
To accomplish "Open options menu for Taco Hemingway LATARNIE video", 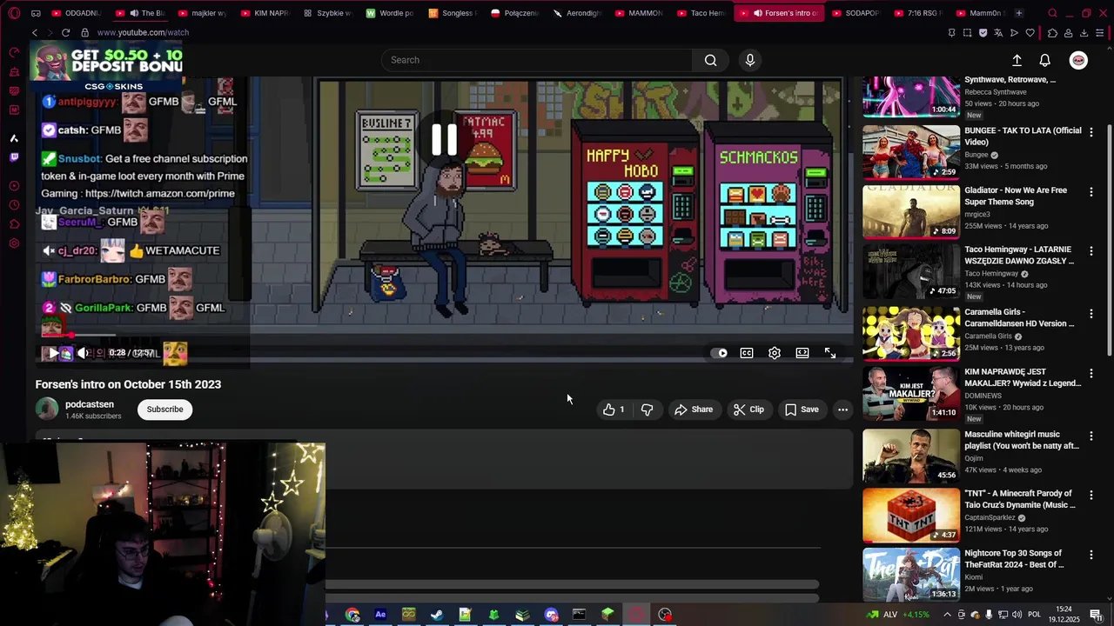I will click(1091, 250).
